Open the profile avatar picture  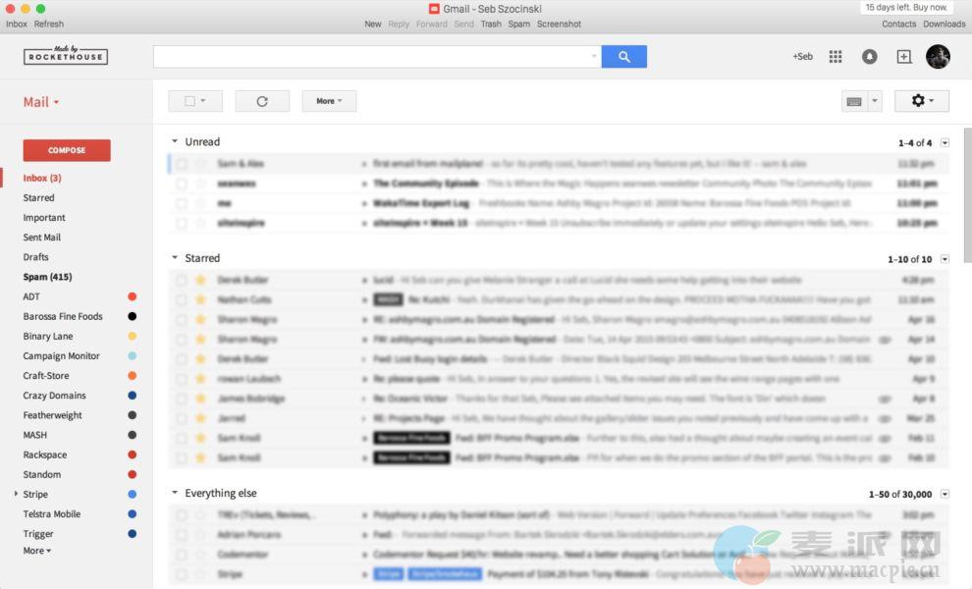[938, 57]
